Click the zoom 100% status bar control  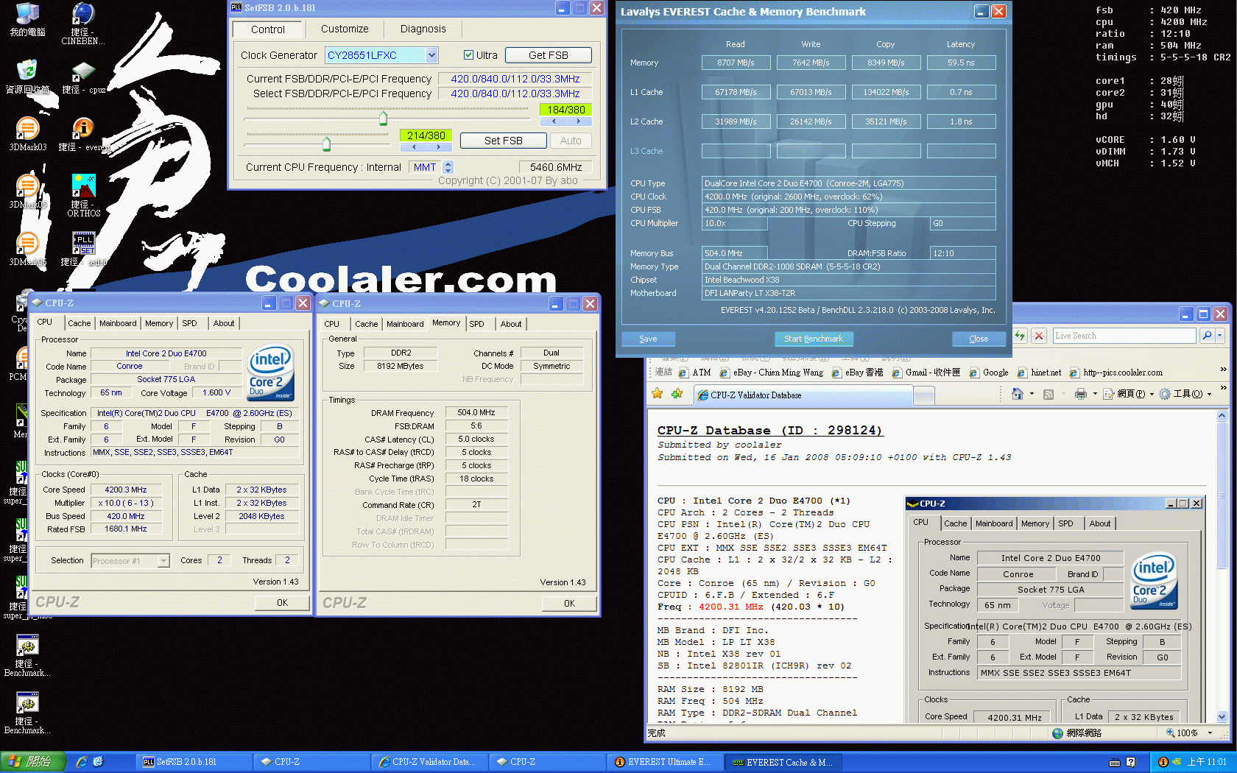[1189, 733]
